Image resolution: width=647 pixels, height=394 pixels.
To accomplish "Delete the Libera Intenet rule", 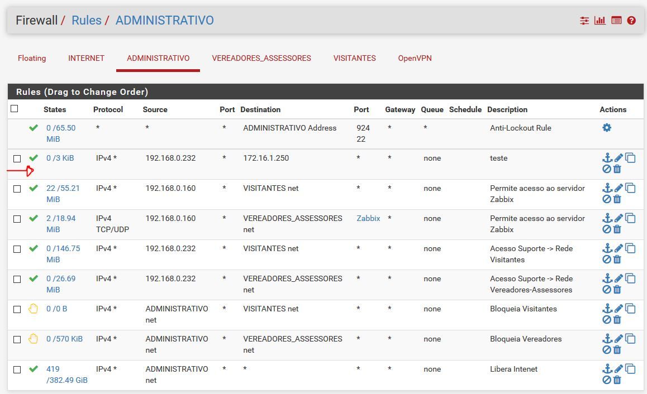I will 617,379.
